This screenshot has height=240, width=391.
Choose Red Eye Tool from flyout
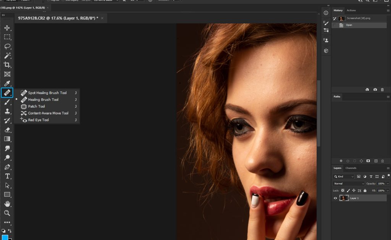[47, 120]
